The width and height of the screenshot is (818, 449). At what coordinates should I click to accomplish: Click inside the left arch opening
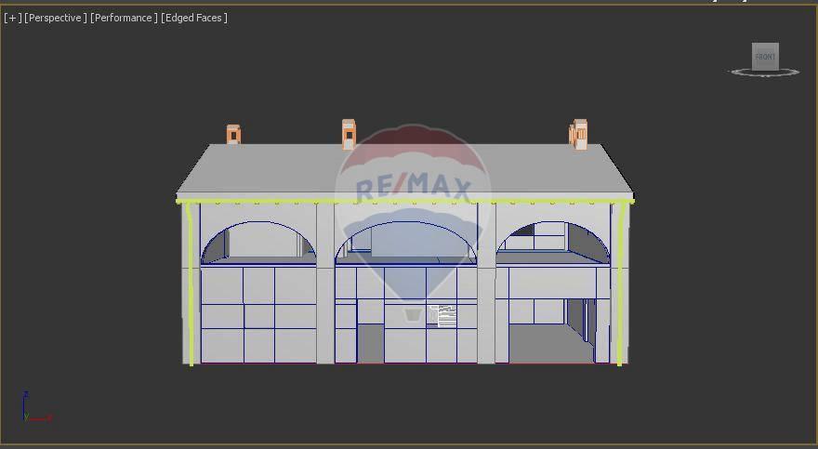pos(257,242)
